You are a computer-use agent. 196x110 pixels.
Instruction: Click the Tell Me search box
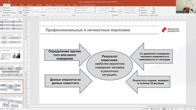tap(88, 5)
